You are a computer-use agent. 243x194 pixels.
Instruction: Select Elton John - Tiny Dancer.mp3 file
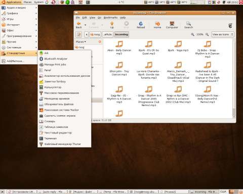[x=119, y=69]
